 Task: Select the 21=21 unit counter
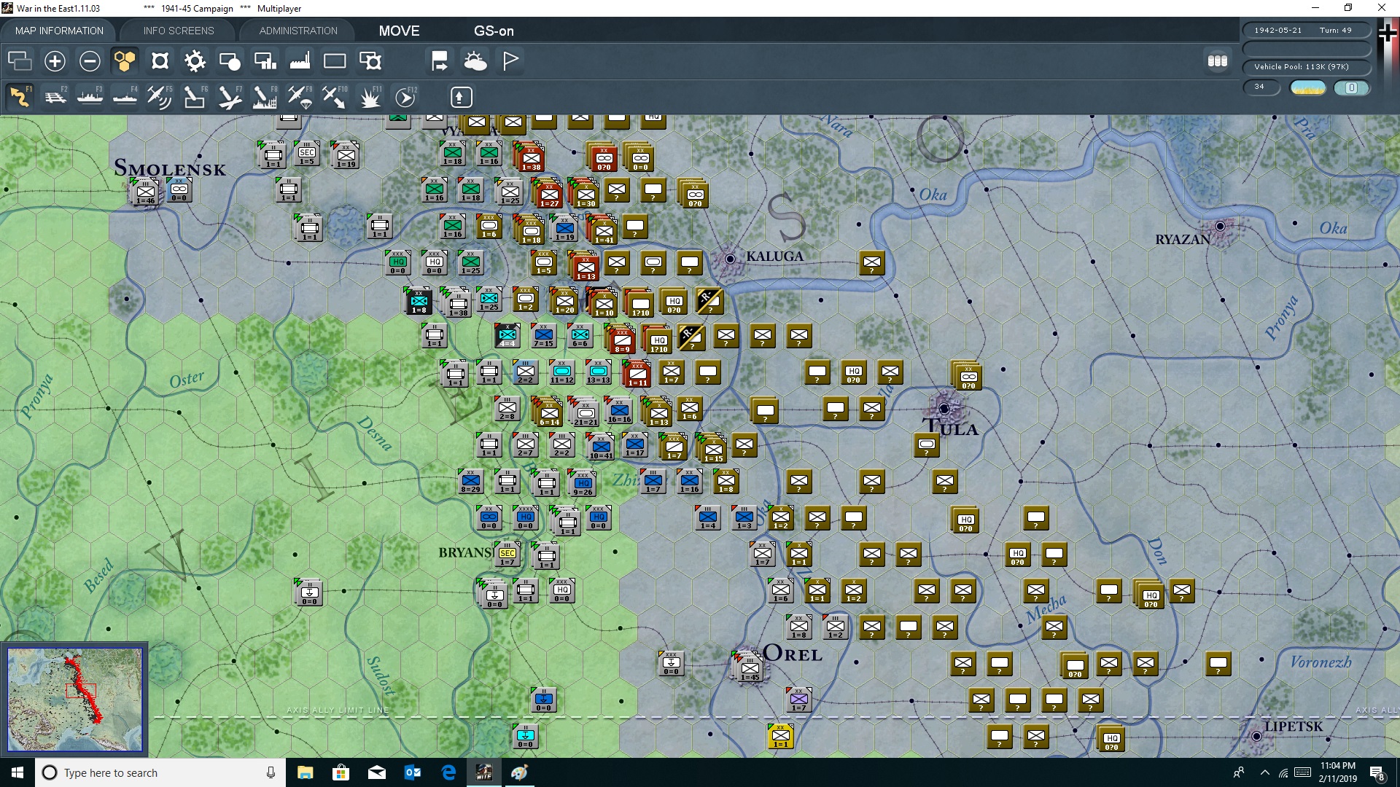pyautogui.click(x=585, y=412)
